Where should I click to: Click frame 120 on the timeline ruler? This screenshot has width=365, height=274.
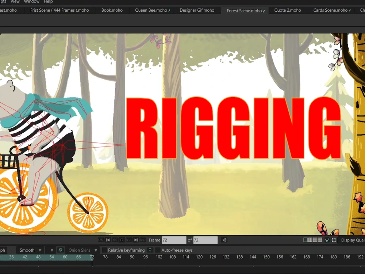[x=199, y=257]
